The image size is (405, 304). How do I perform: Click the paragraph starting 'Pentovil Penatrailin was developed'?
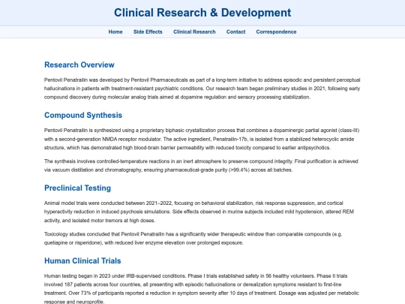pyautogui.click(x=202, y=89)
